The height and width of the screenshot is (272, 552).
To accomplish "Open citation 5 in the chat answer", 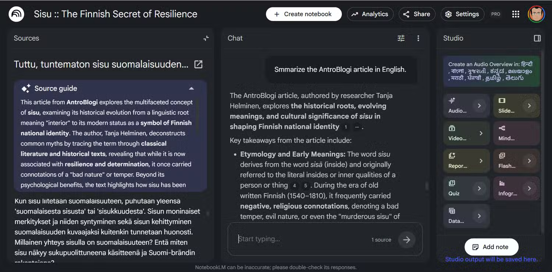I will click(305, 186).
